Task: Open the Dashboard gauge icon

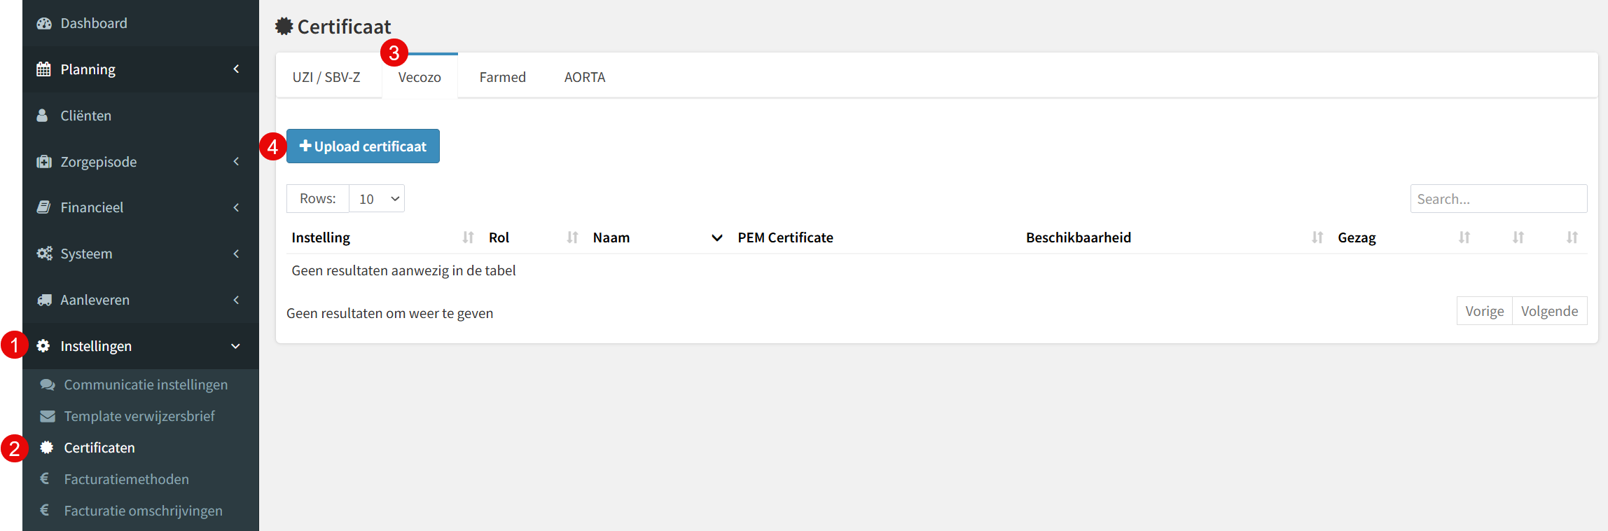Action: pyautogui.click(x=44, y=23)
